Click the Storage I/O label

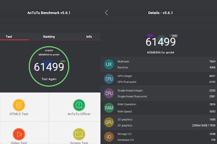[124, 134]
